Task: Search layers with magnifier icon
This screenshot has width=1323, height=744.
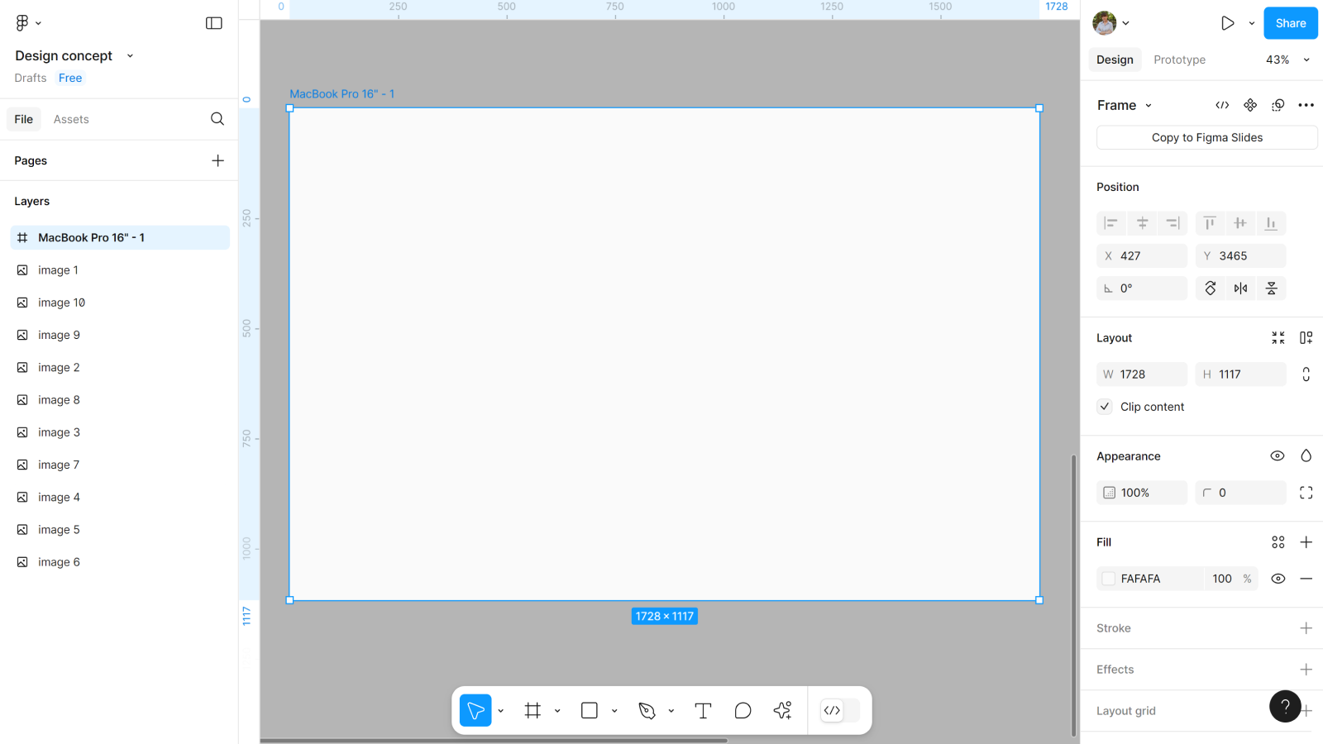Action: click(x=217, y=119)
